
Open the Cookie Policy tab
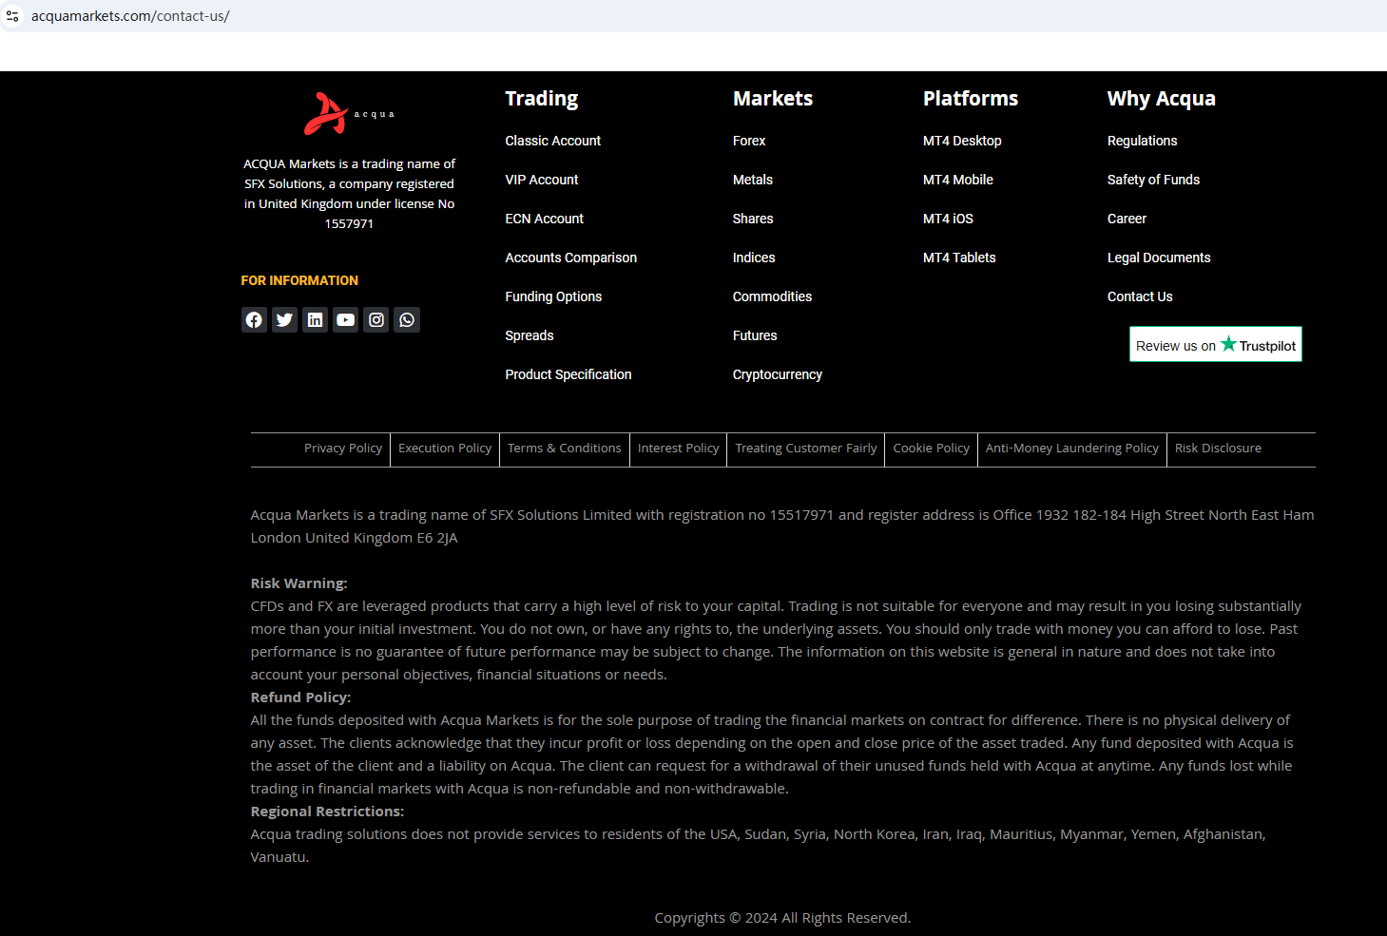pyautogui.click(x=932, y=449)
